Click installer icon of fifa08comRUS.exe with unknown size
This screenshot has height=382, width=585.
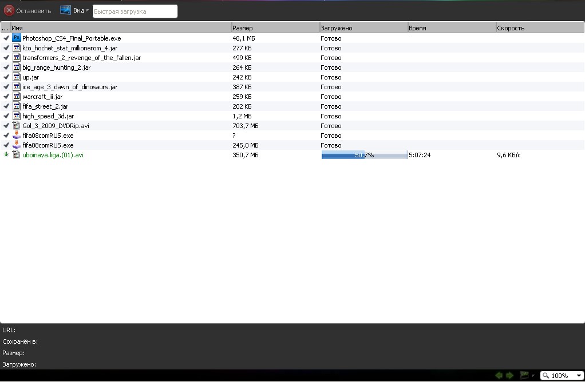click(17, 135)
